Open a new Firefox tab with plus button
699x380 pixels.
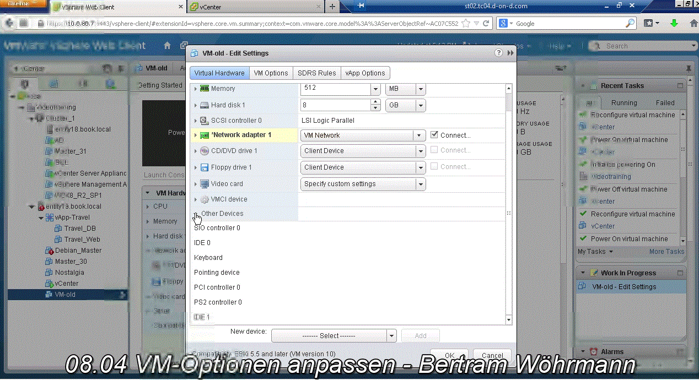point(332,7)
